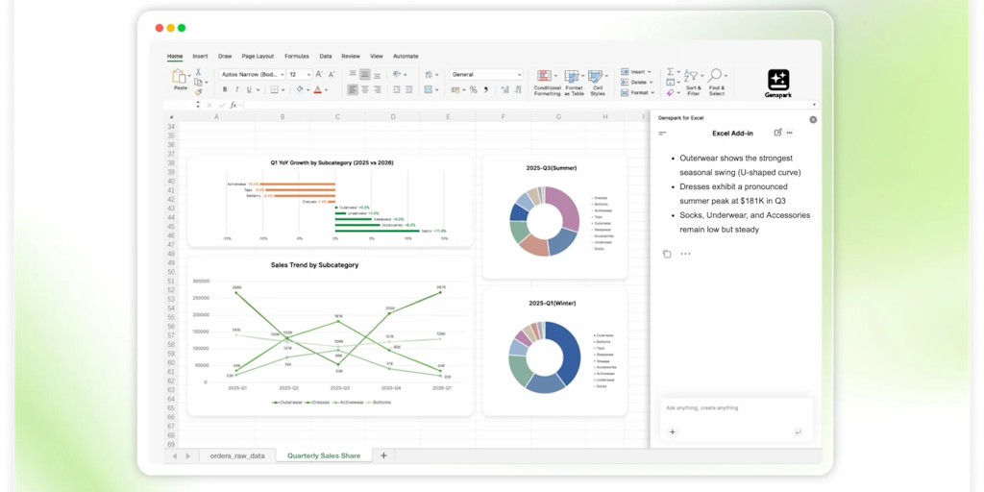Screen dimensions: 984x492
Task: Click new chat compose icon in Genspark panel
Action: (x=778, y=133)
